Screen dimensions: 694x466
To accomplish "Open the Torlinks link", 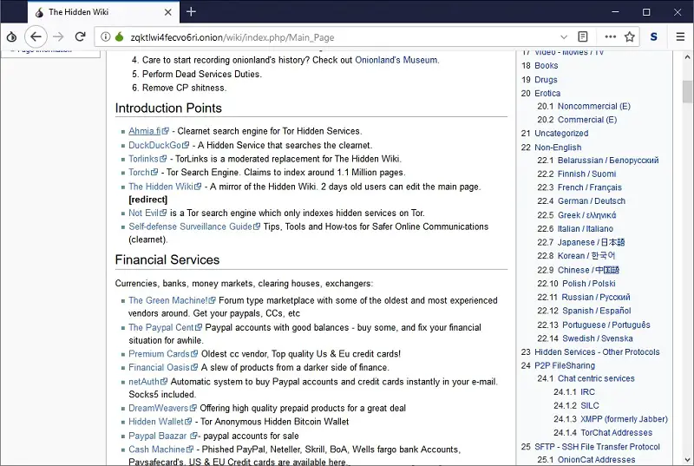I will point(147,159).
